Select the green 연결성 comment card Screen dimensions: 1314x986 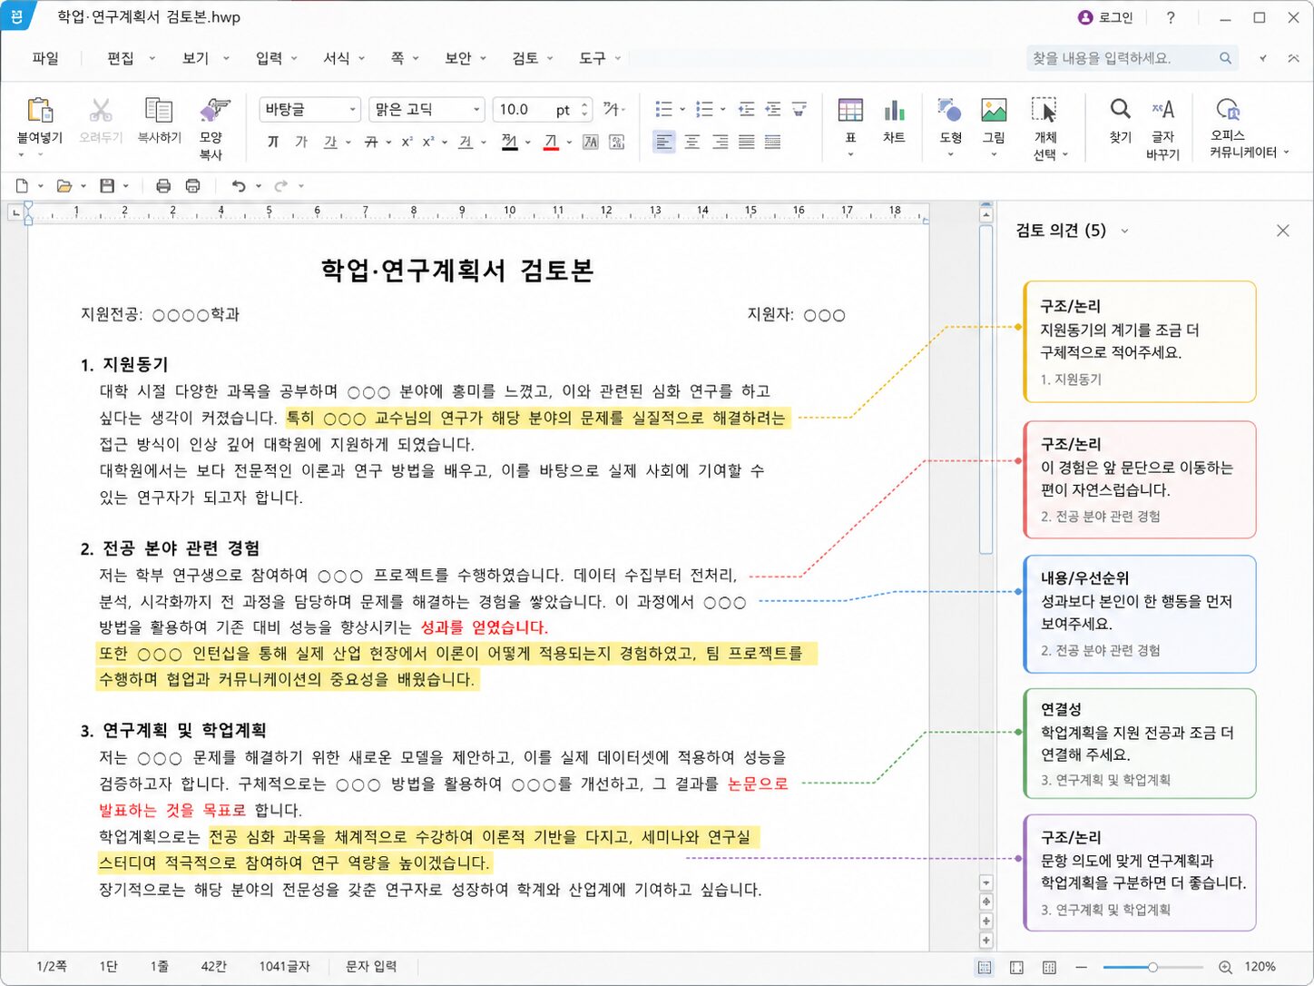pos(1140,744)
